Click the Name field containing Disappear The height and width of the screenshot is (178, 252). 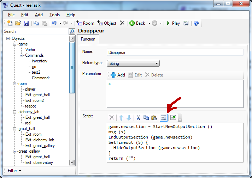[x=175, y=52]
